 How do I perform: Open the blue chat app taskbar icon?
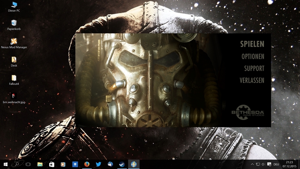coord(75,164)
